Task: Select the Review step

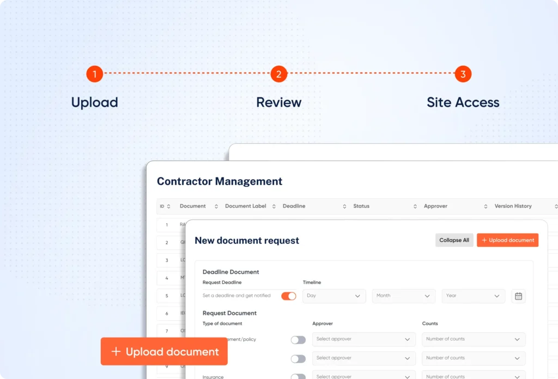Action: (278, 74)
